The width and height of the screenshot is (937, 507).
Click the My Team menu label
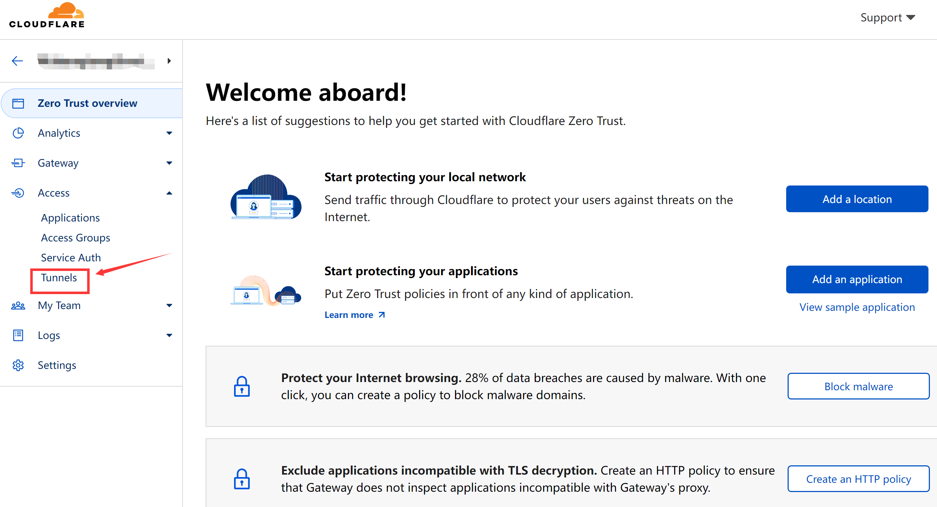click(x=59, y=305)
